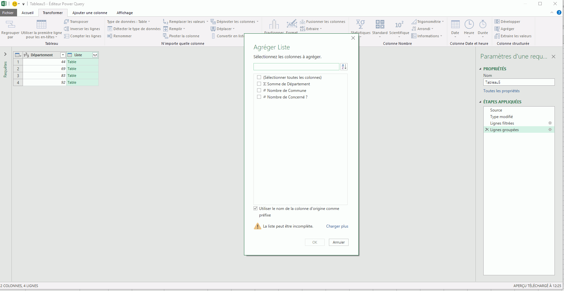Check Sélectionner toutes les colonnes

[x=259, y=77]
